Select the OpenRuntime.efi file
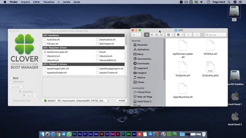The image size is (246, 138). click(183, 89)
